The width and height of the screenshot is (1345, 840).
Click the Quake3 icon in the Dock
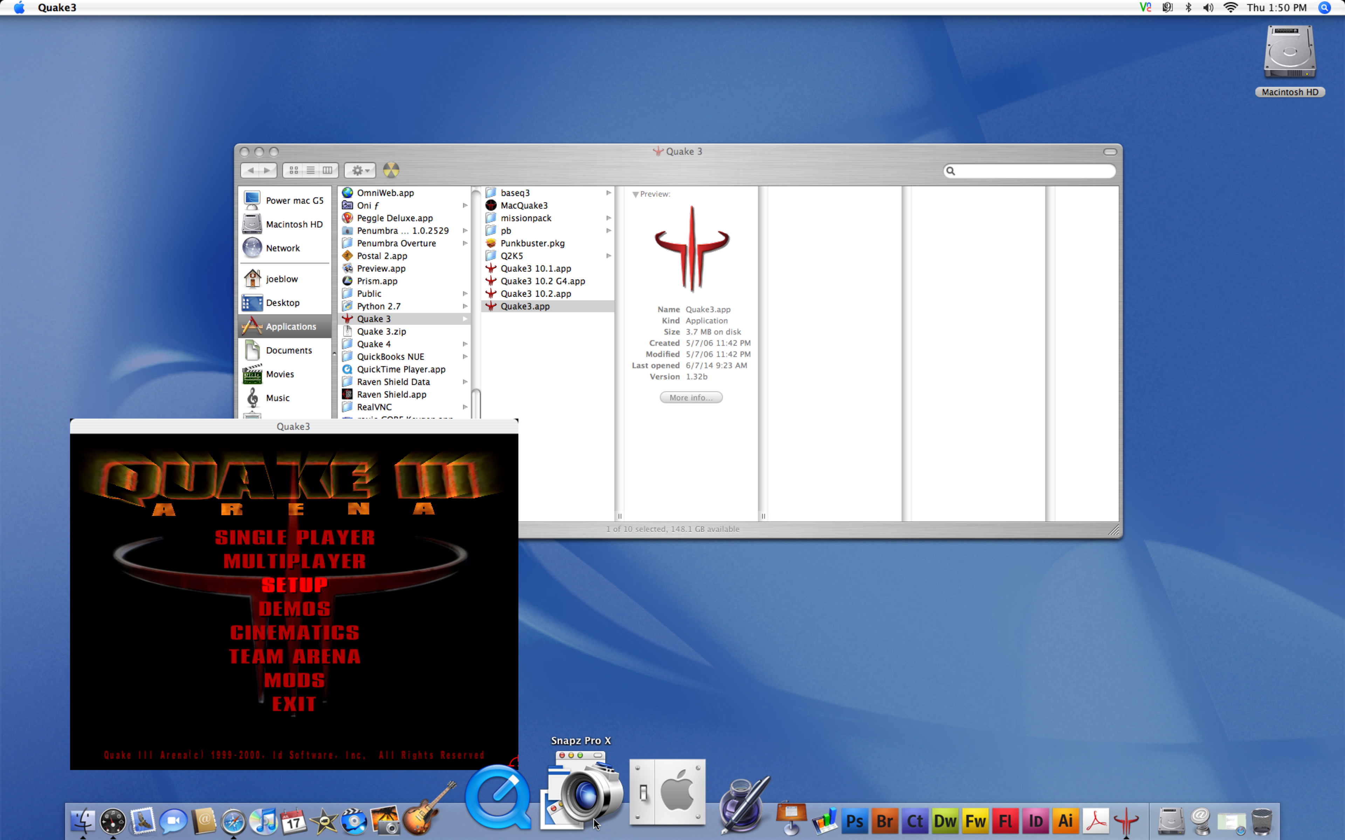pos(1126,820)
